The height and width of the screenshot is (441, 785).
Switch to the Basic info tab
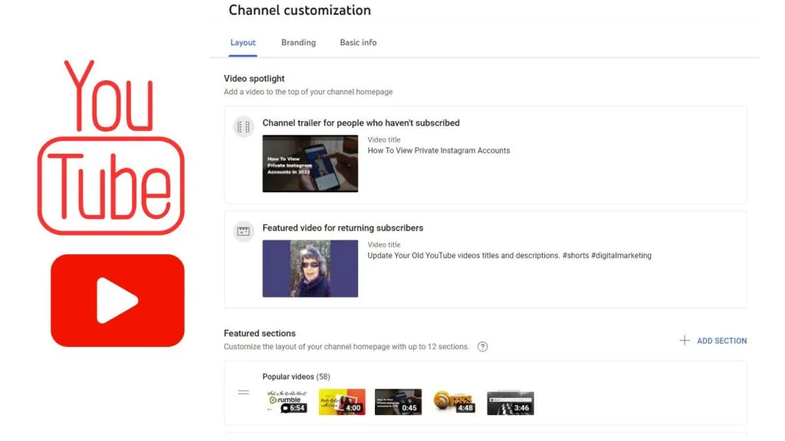click(x=357, y=43)
